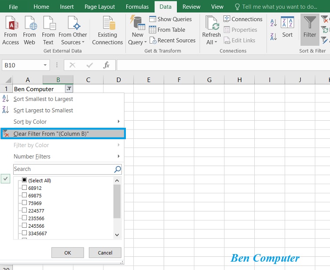
Task: Check the 245566 value
Action: [x=24, y=226]
